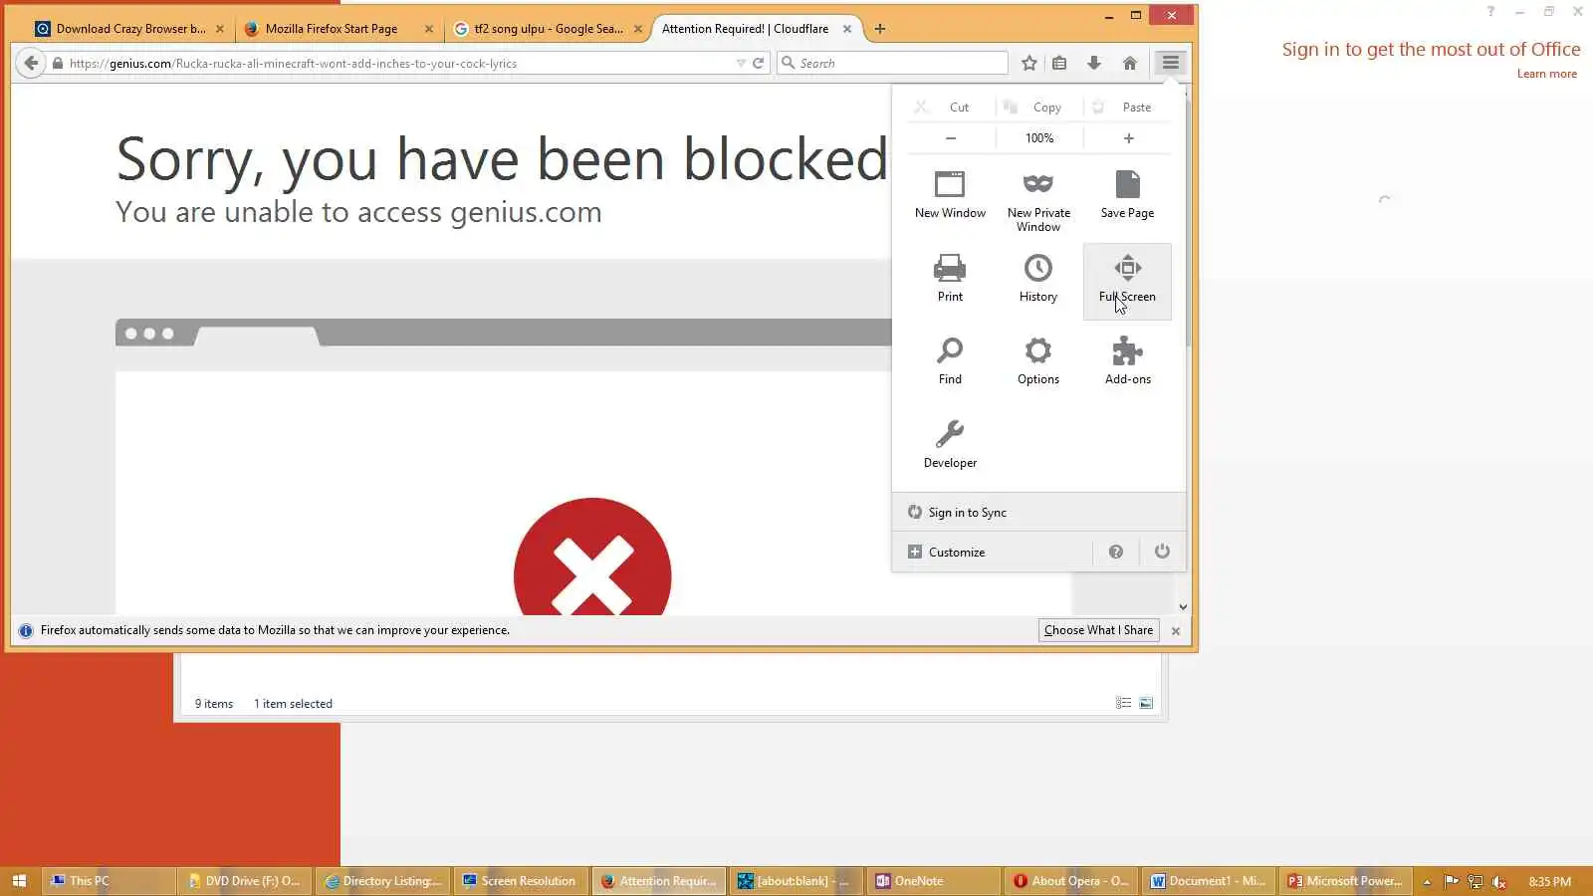
Task: Reload the current page
Action: click(x=758, y=63)
